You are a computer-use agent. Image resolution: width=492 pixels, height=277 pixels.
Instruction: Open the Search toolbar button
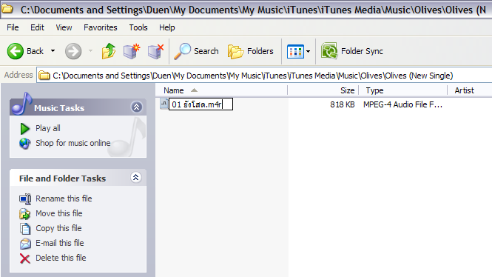196,51
